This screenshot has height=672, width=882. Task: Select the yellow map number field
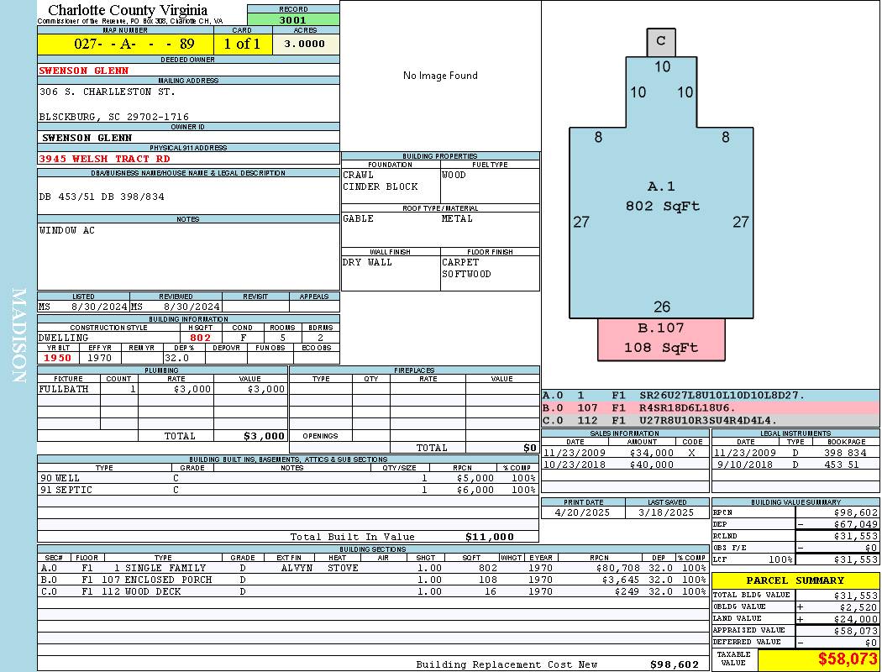tap(126, 45)
